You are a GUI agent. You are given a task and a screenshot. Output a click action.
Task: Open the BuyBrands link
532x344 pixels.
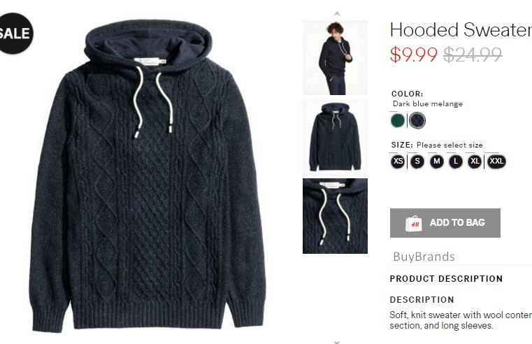(x=424, y=257)
